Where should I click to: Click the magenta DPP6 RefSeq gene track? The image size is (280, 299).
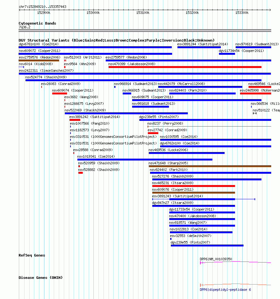[236, 262]
